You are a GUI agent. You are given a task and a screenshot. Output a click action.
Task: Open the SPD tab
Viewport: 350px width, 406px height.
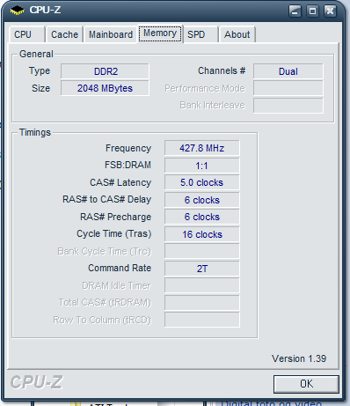click(201, 34)
